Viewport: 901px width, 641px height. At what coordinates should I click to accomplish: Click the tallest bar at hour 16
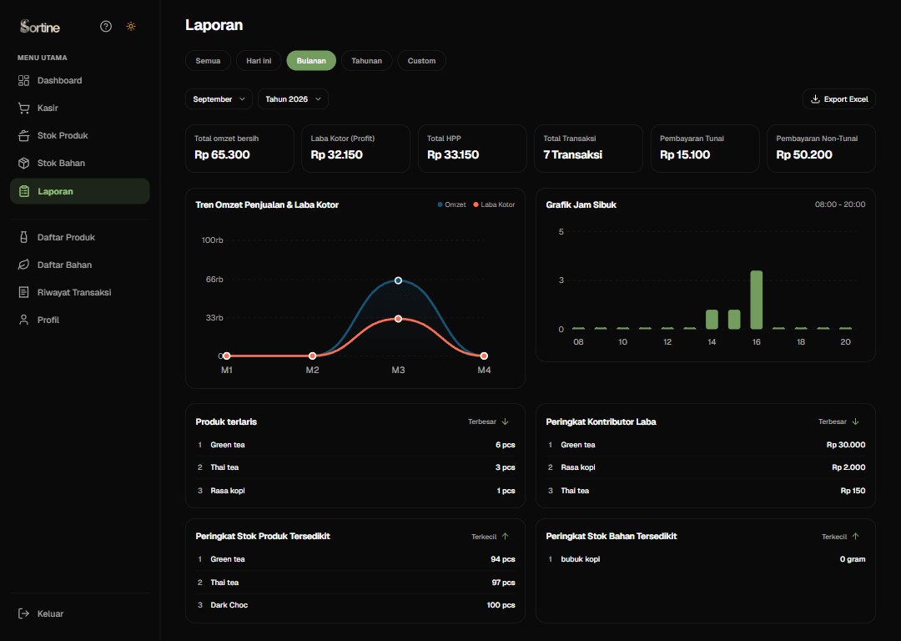756,300
